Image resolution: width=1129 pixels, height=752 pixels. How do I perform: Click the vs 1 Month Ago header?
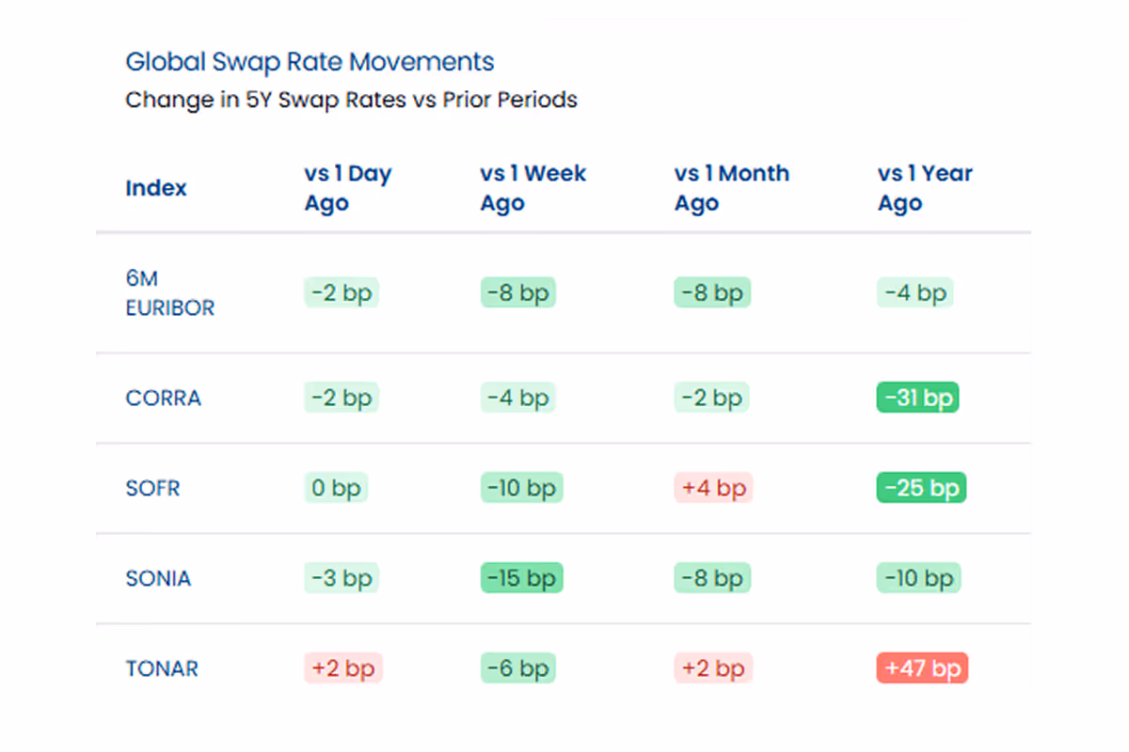click(x=732, y=188)
